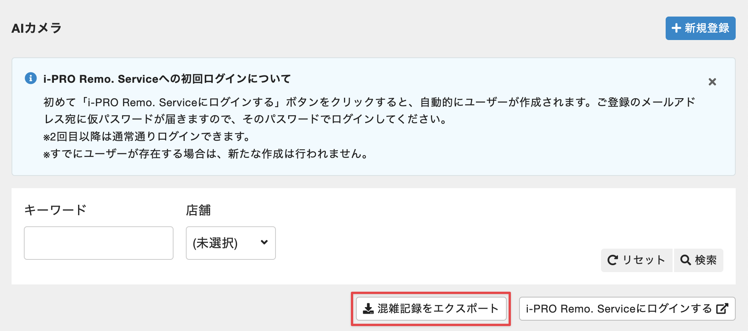Dismiss the i-PRO Remo. Service notice banner
The image size is (748, 331).
(x=712, y=82)
